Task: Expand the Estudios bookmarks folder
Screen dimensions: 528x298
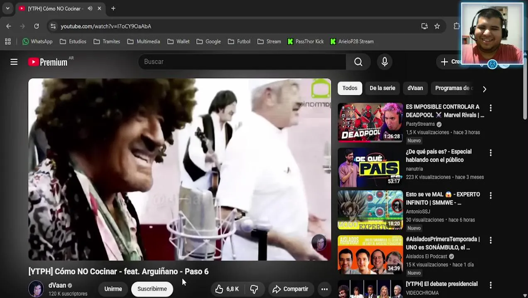Action: pos(73,41)
